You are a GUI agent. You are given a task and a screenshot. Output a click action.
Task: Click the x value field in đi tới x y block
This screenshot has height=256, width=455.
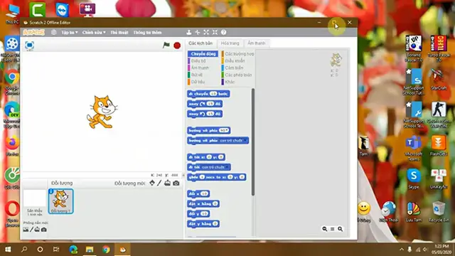[x=209, y=157]
